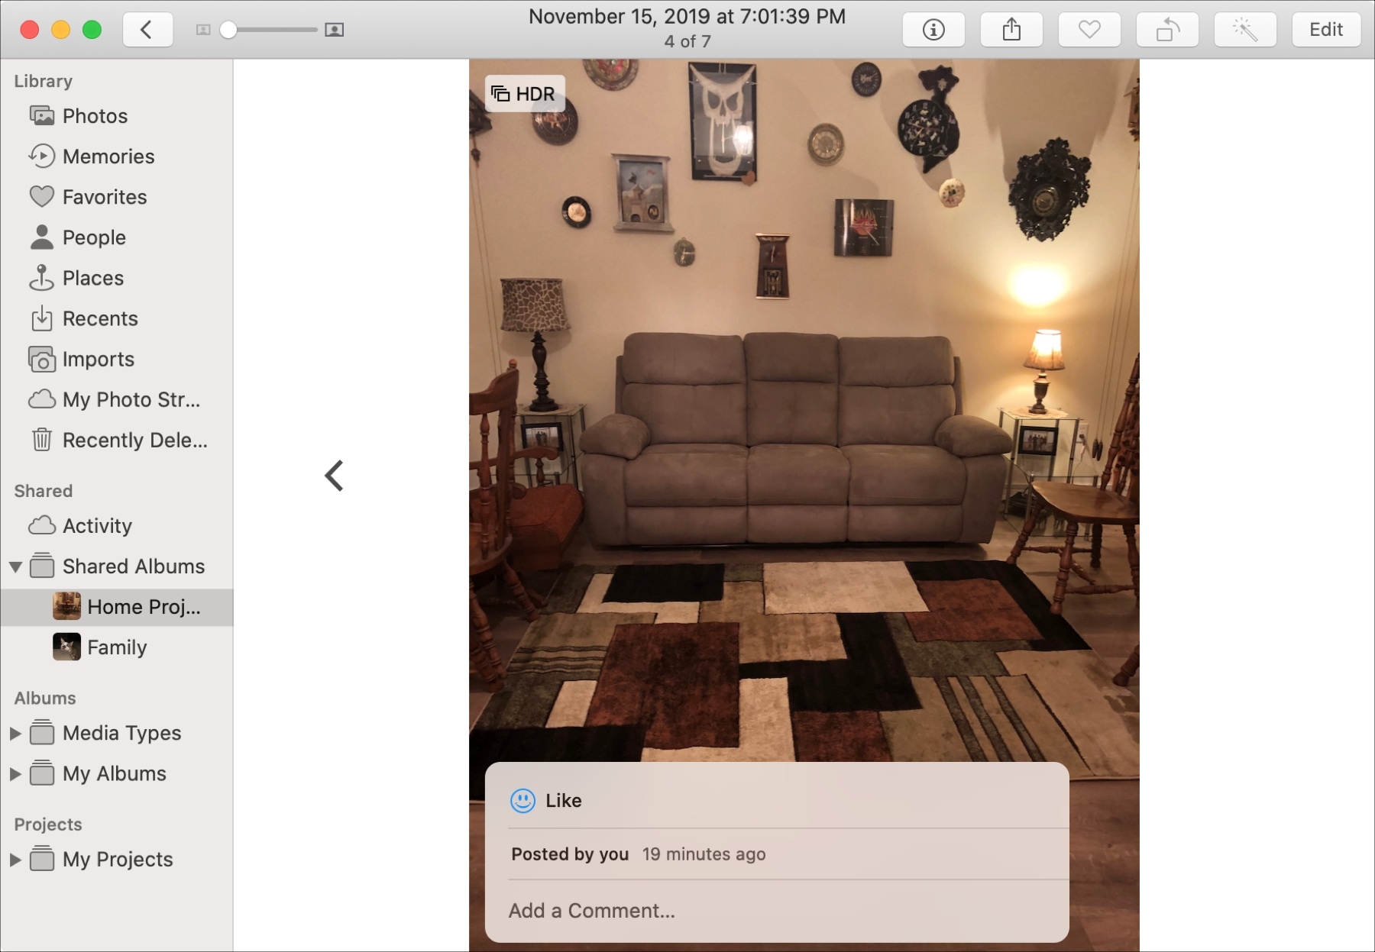Select Recents in the sidebar
1375x952 pixels.
coord(117,318)
